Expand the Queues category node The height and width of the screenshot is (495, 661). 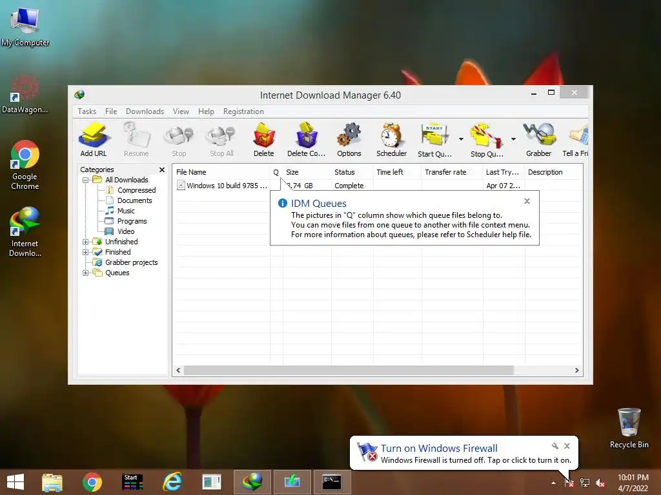(86, 273)
